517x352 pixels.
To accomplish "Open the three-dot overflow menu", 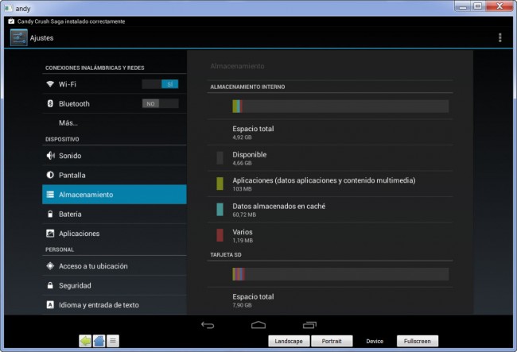I will [x=500, y=37].
